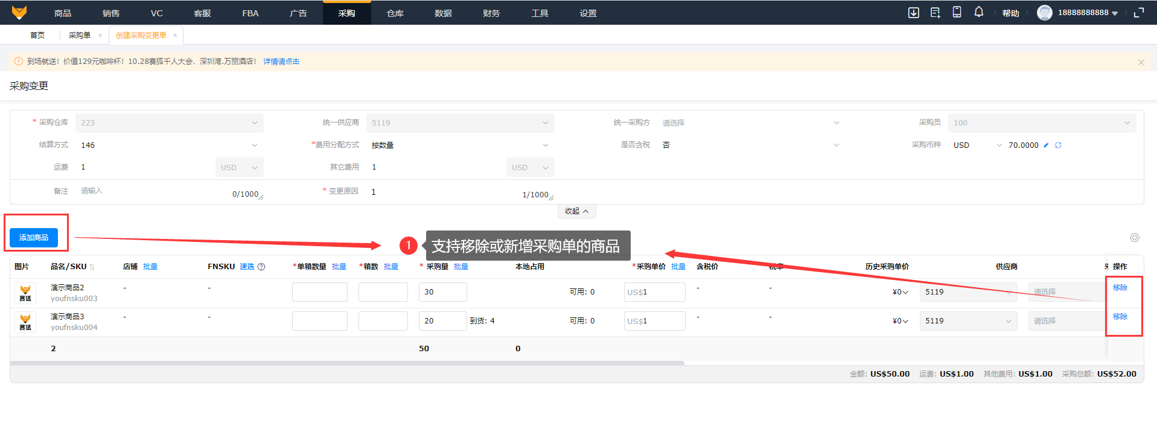Viewport: 1157px width, 423px height.
Task: Open table column settings gear icon
Action: [x=1135, y=238]
